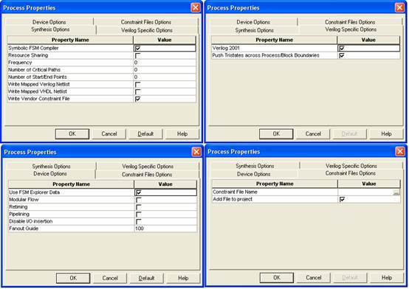
Task: Close the dialog listing Fanout Guide
Action: [196, 152]
